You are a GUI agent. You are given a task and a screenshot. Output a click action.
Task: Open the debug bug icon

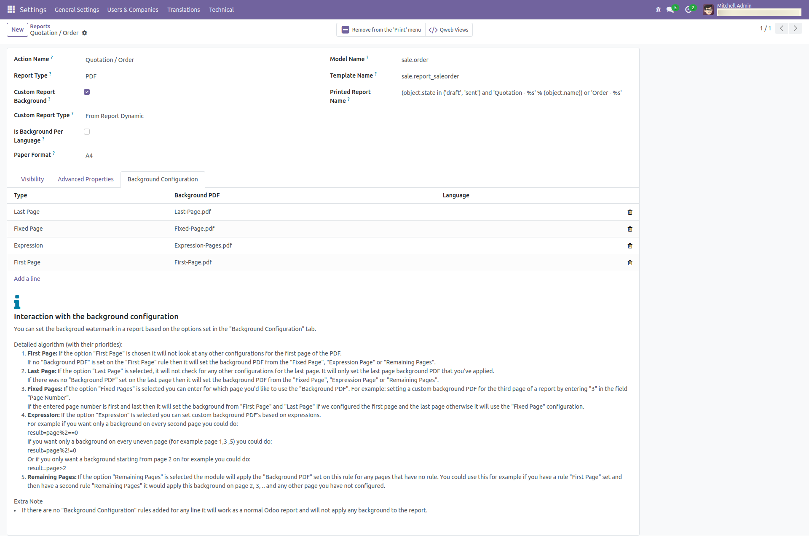click(658, 9)
